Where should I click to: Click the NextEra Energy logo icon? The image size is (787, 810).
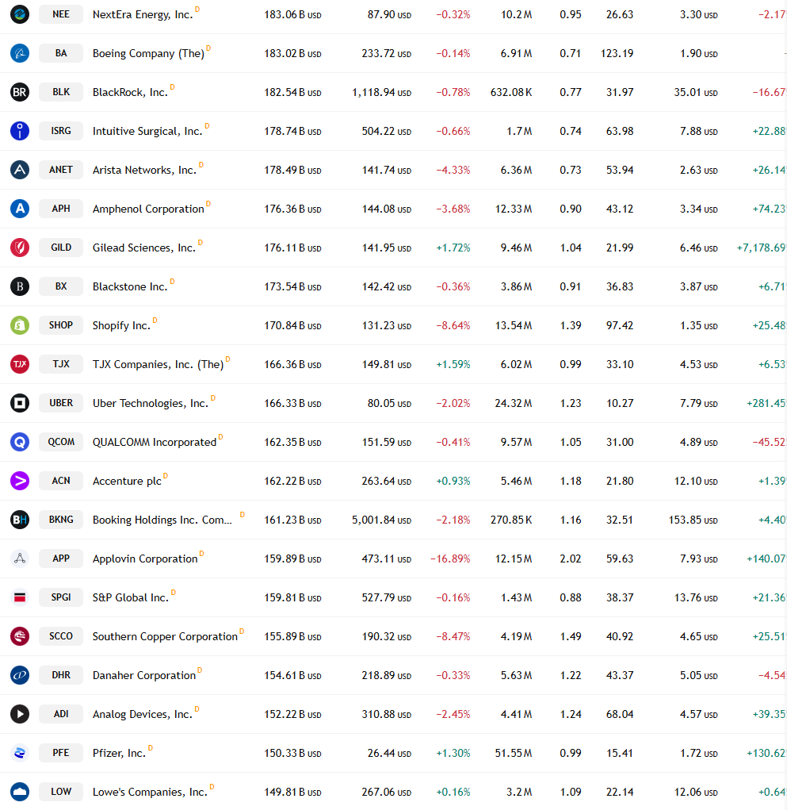[20, 14]
